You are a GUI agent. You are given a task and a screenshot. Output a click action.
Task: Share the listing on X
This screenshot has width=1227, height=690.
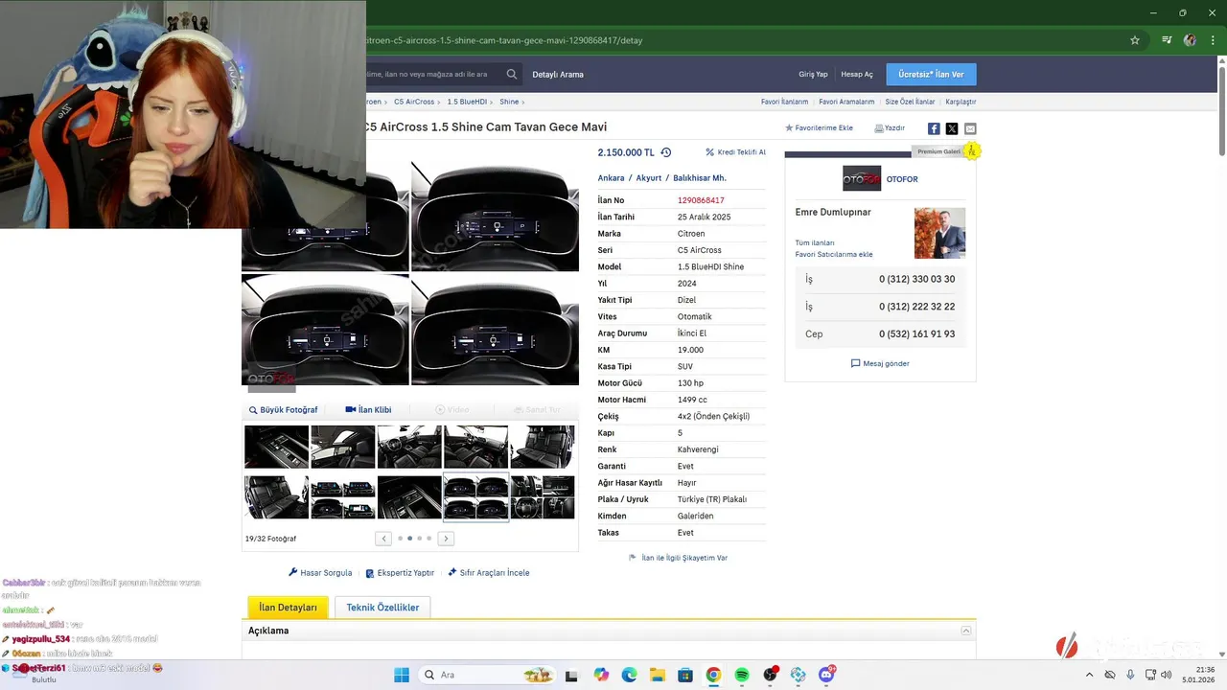click(952, 128)
